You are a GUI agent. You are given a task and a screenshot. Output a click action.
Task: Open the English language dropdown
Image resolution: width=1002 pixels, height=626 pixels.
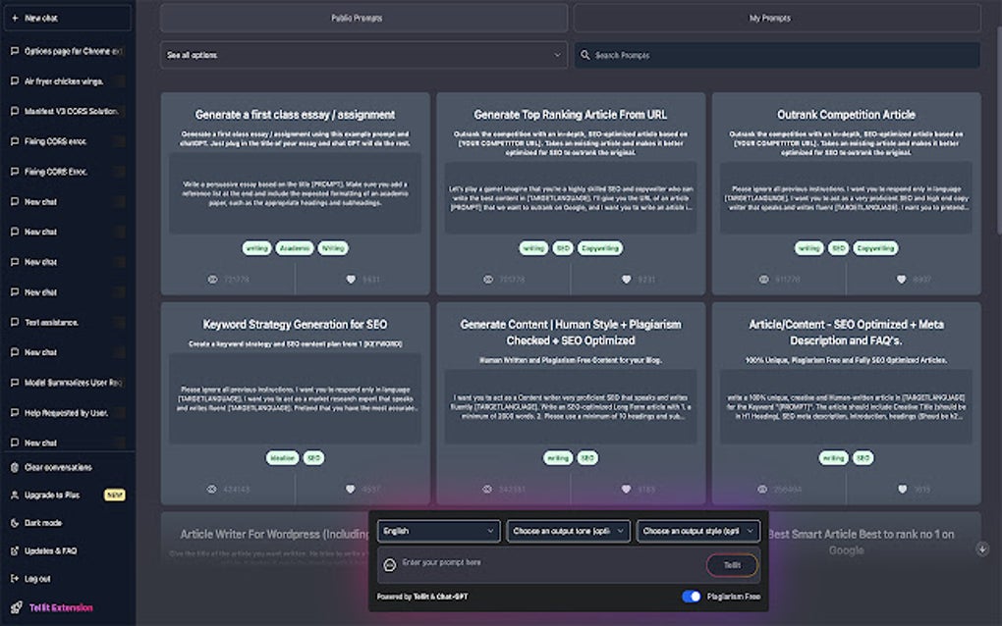[437, 530]
